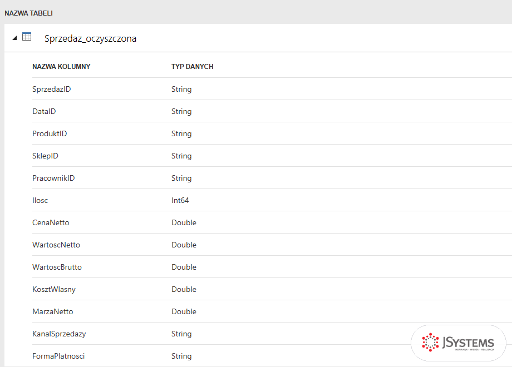Click the String type of KanalSprzedazy

pos(181,334)
